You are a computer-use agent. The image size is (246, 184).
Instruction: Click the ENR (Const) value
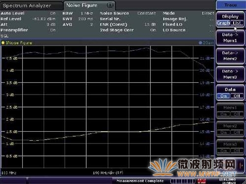click(150, 25)
